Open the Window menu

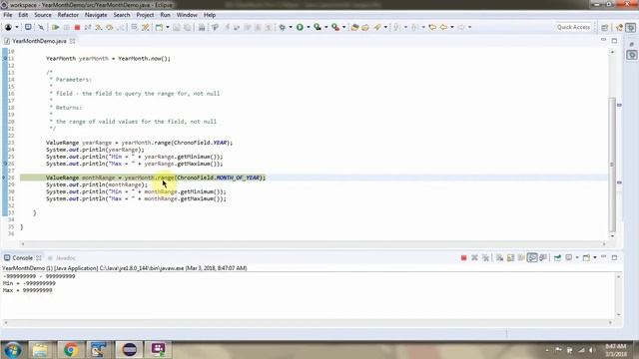(187, 15)
